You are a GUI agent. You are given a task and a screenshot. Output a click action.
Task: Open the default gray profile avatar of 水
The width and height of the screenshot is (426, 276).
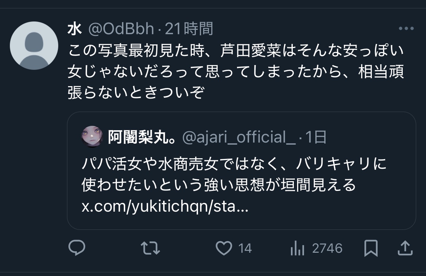click(x=34, y=45)
